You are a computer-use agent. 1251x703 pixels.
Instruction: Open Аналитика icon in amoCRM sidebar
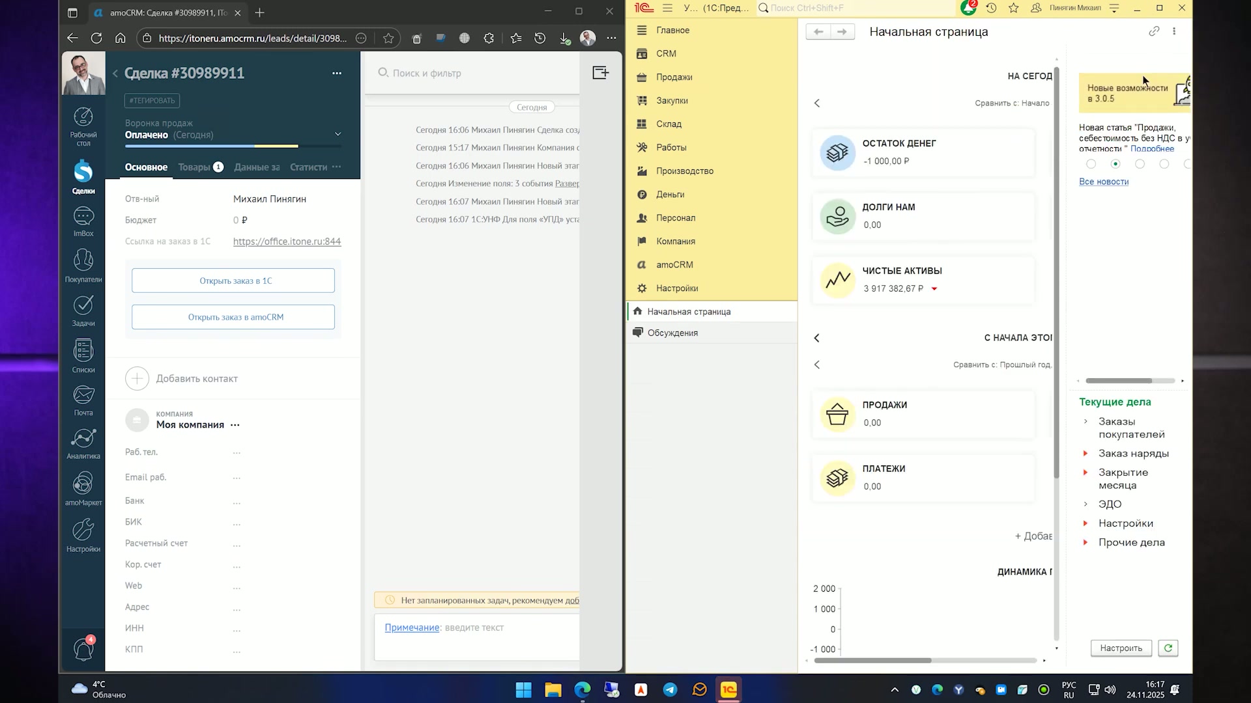83,444
